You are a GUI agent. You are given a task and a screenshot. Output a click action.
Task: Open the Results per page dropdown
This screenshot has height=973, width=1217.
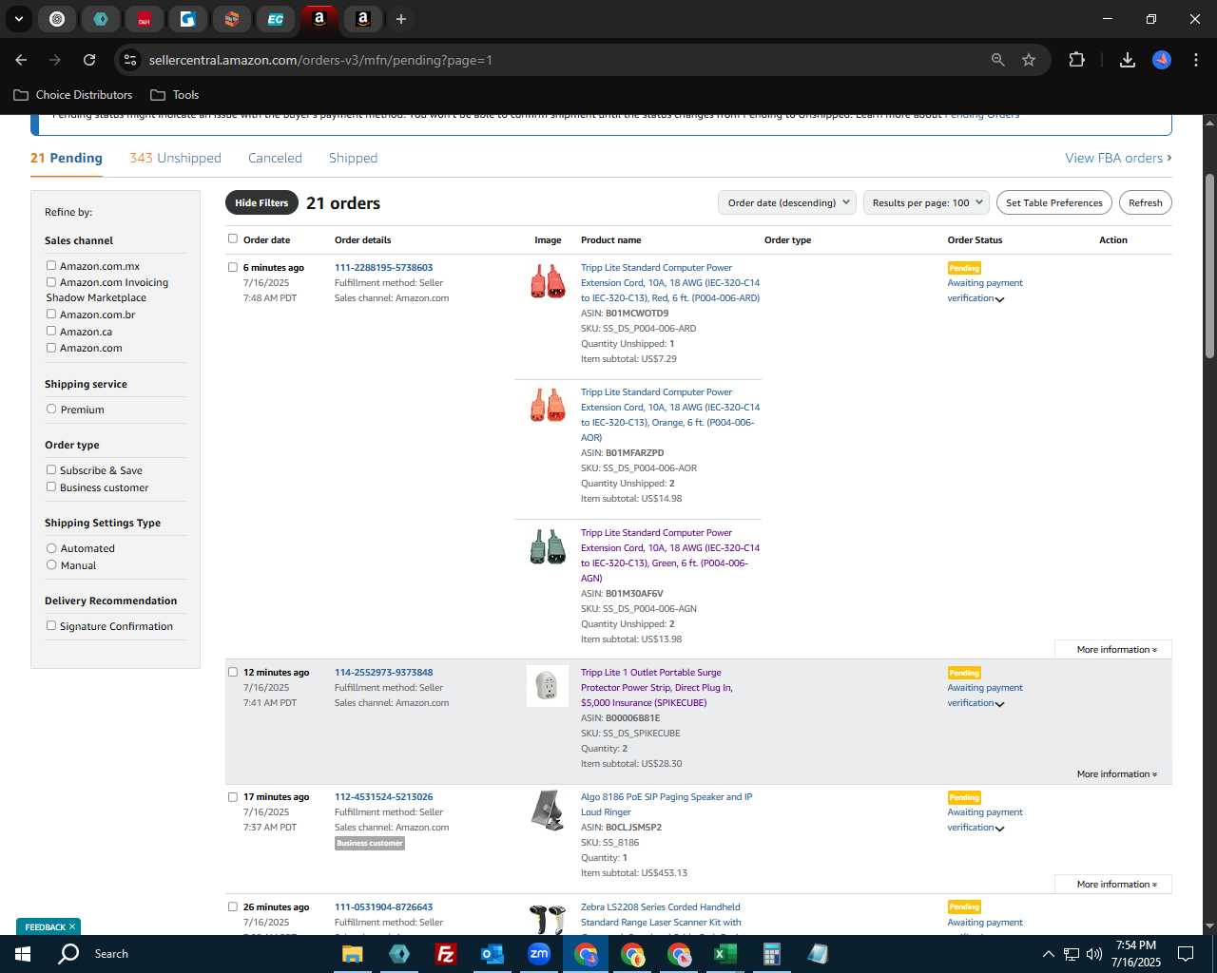pos(926,202)
